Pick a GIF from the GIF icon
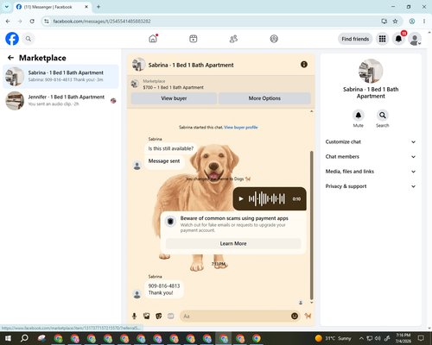This screenshot has width=432, height=345. tap(171, 317)
